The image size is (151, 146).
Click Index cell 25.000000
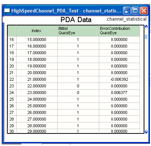click(37, 106)
